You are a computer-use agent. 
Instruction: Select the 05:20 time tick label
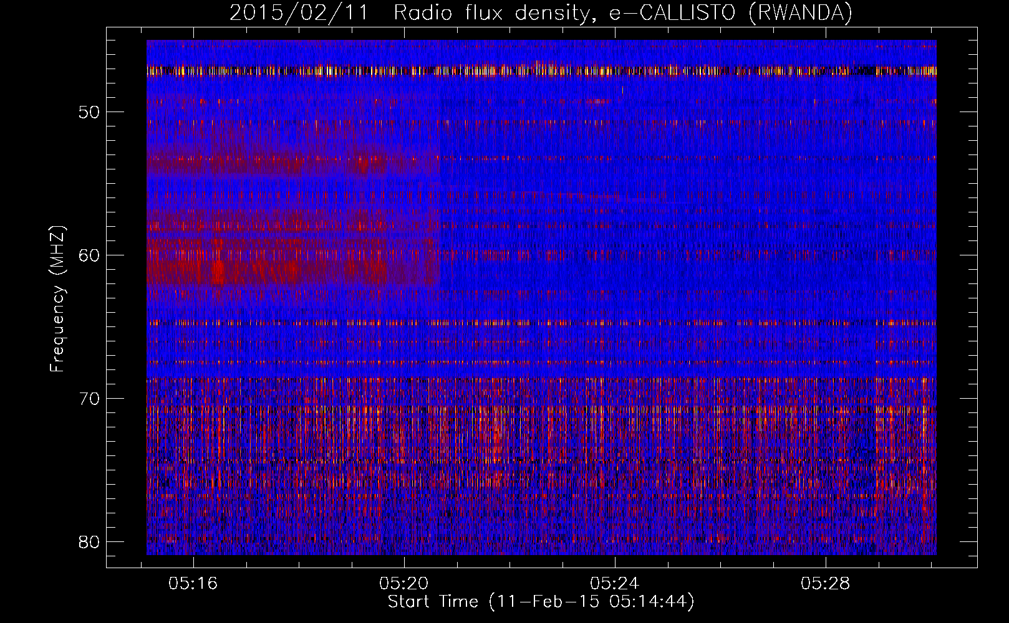tap(404, 584)
